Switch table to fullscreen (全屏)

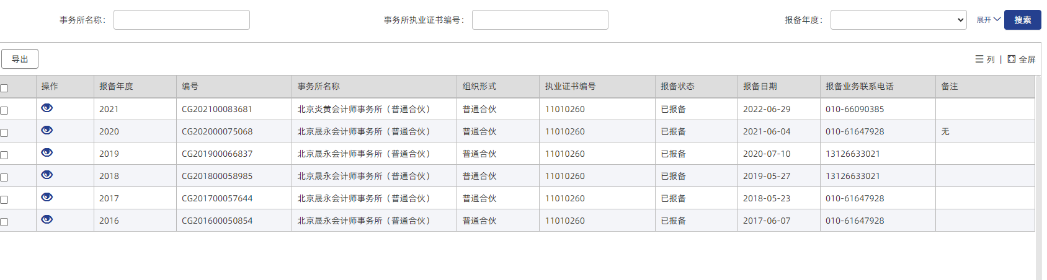pos(1022,59)
